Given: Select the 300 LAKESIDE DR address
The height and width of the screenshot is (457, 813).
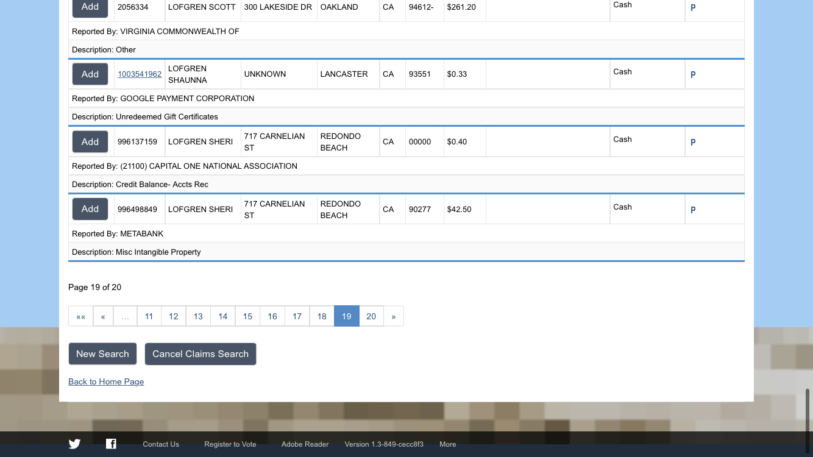Looking at the screenshot, I should pos(278,7).
